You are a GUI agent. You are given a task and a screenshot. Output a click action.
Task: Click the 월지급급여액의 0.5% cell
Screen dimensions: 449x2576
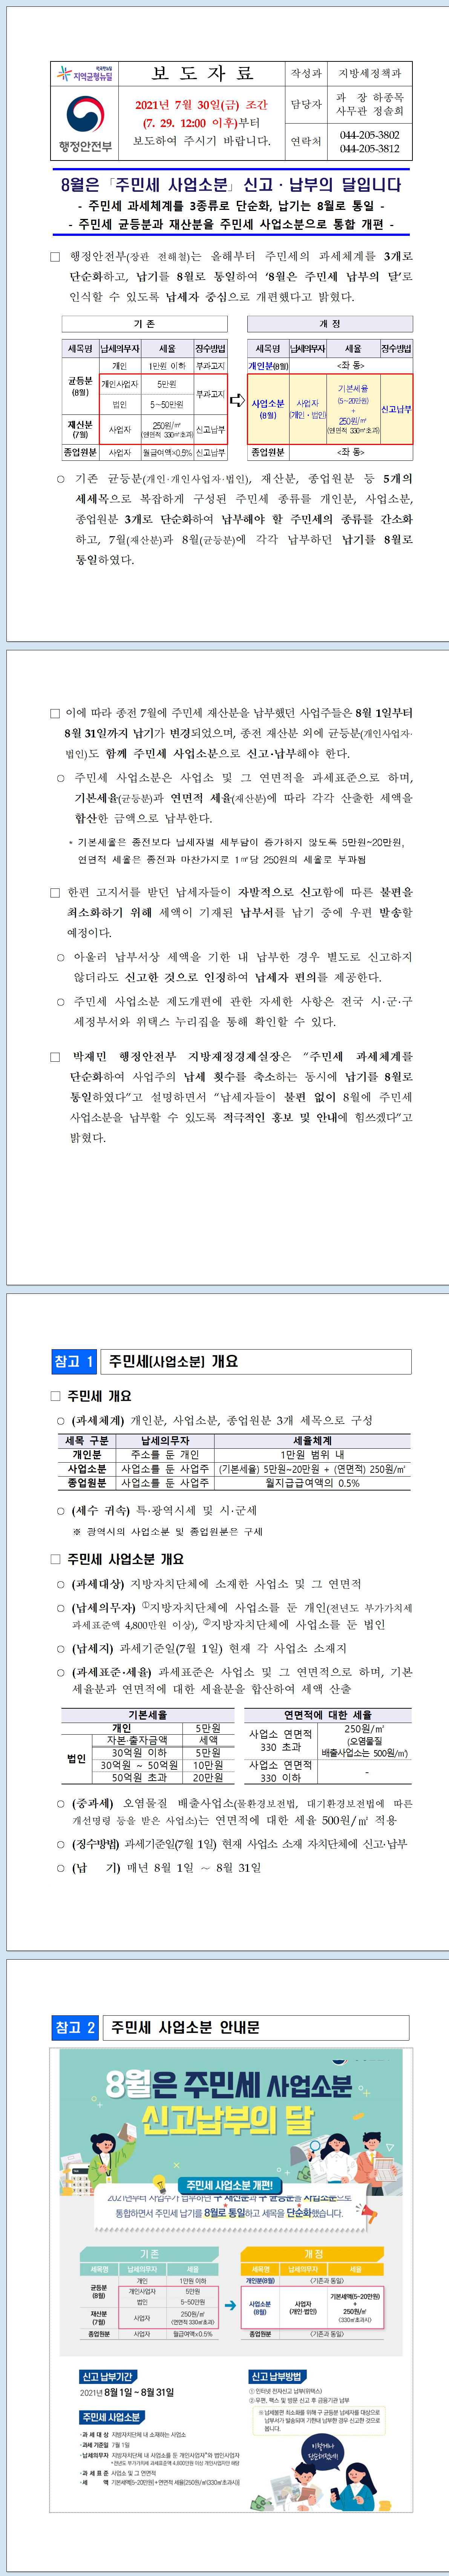(312, 1483)
